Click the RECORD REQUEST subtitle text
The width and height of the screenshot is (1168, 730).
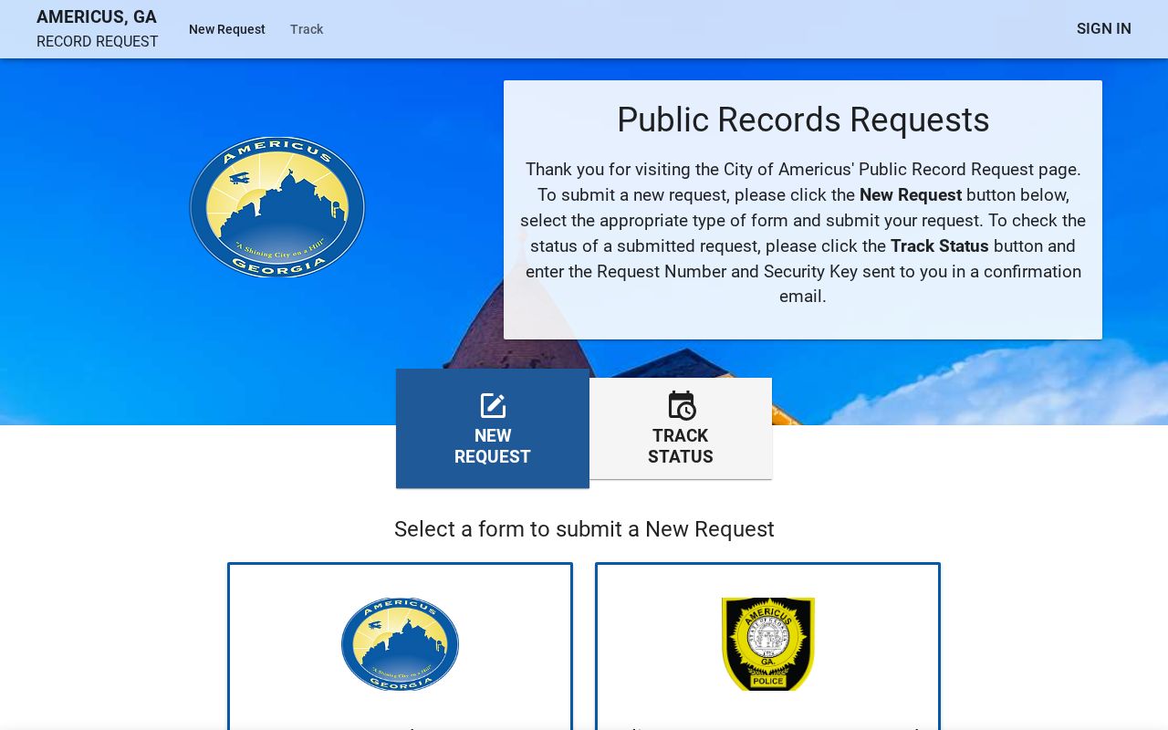click(x=98, y=42)
